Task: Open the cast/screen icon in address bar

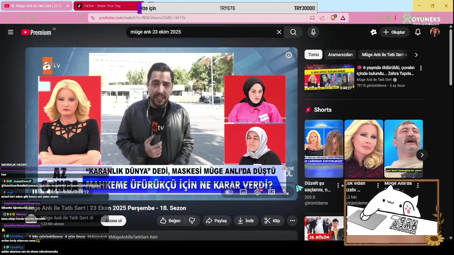Action: pyautogui.click(x=312, y=18)
